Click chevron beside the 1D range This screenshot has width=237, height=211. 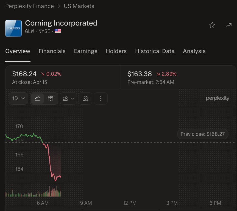tap(23, 98)
